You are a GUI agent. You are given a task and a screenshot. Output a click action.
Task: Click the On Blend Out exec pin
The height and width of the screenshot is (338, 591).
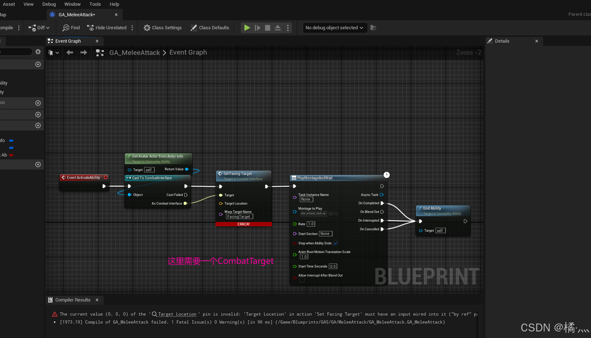tap(382, 212)
